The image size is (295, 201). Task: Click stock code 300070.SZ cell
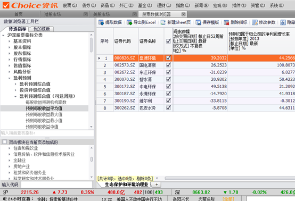click(126, 79)
